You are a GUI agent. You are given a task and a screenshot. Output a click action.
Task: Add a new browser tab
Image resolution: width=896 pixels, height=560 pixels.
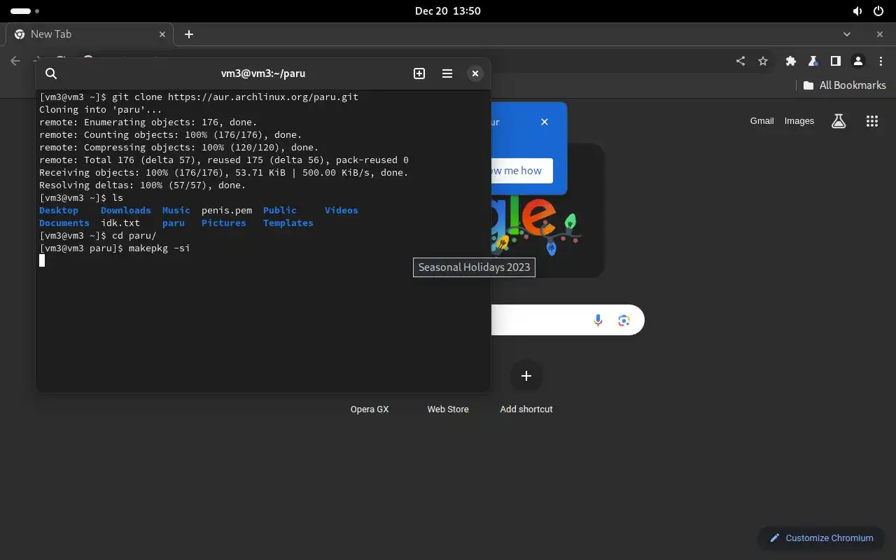point(189,34)
